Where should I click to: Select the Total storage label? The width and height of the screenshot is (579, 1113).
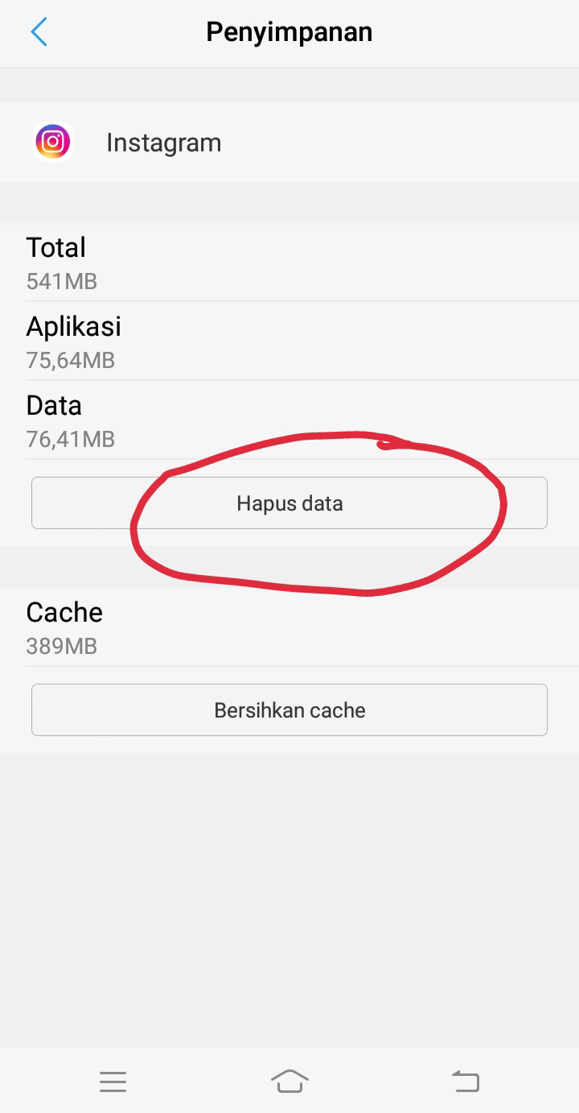click(x=55, y=247)
